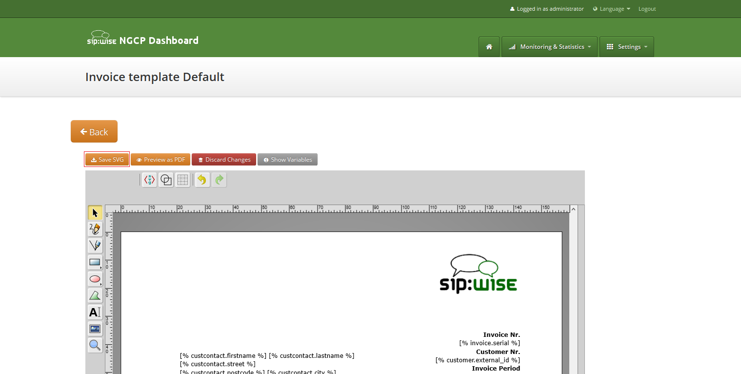
Task: Open the Monitoring & Statistics dropdown
Action: [549, 46]
